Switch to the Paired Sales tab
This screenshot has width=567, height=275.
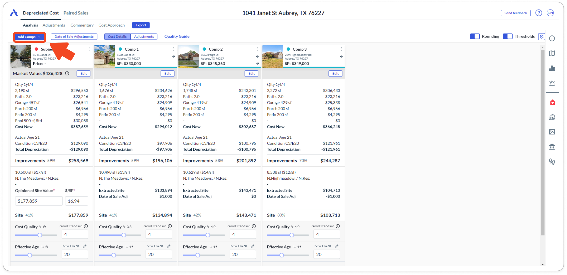coord(76,13)
